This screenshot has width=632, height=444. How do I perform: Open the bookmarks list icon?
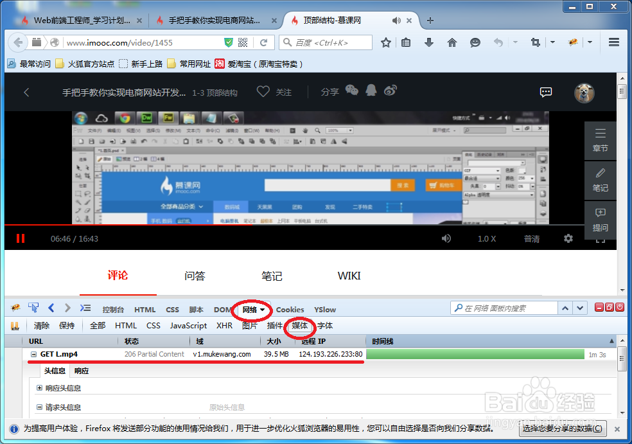point(406,42)
